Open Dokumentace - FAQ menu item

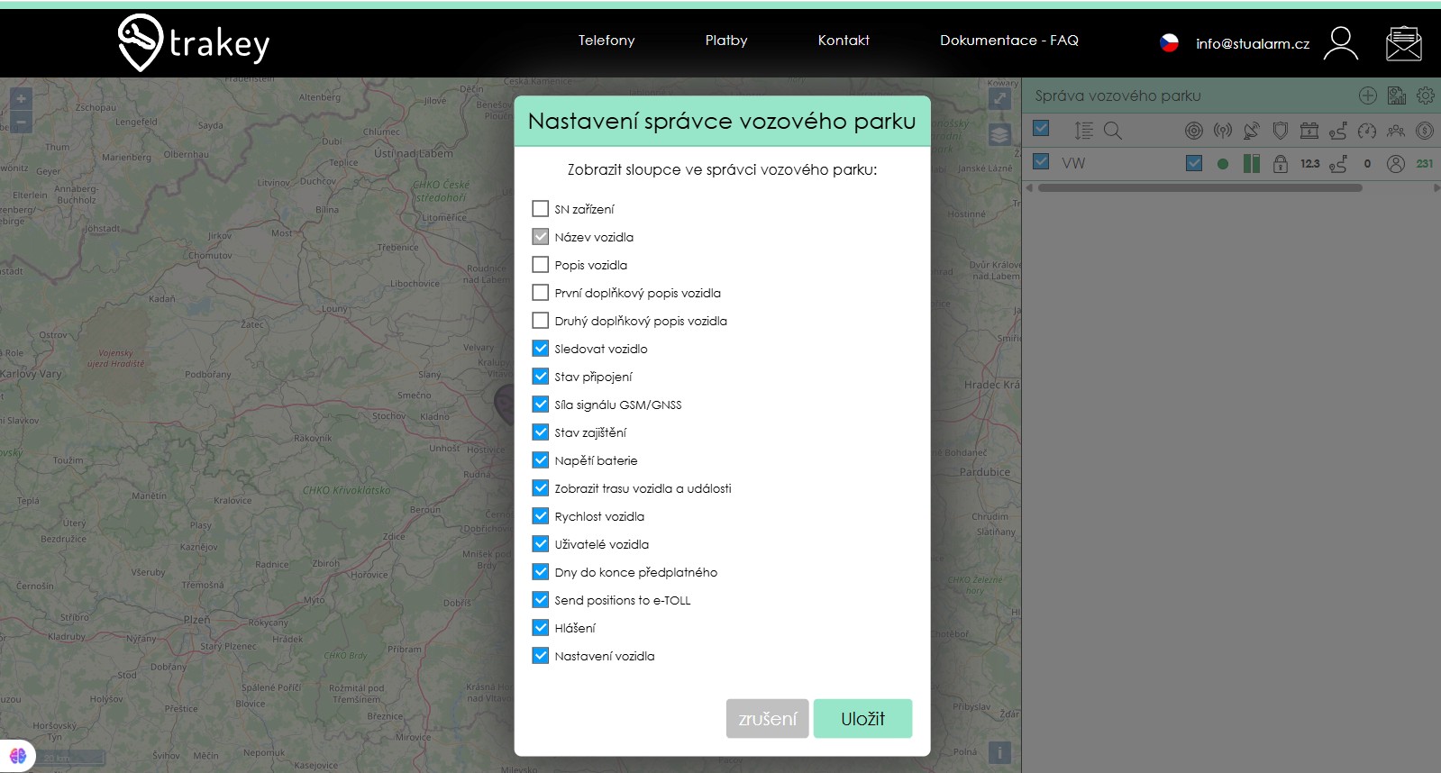pos(1008,41)
